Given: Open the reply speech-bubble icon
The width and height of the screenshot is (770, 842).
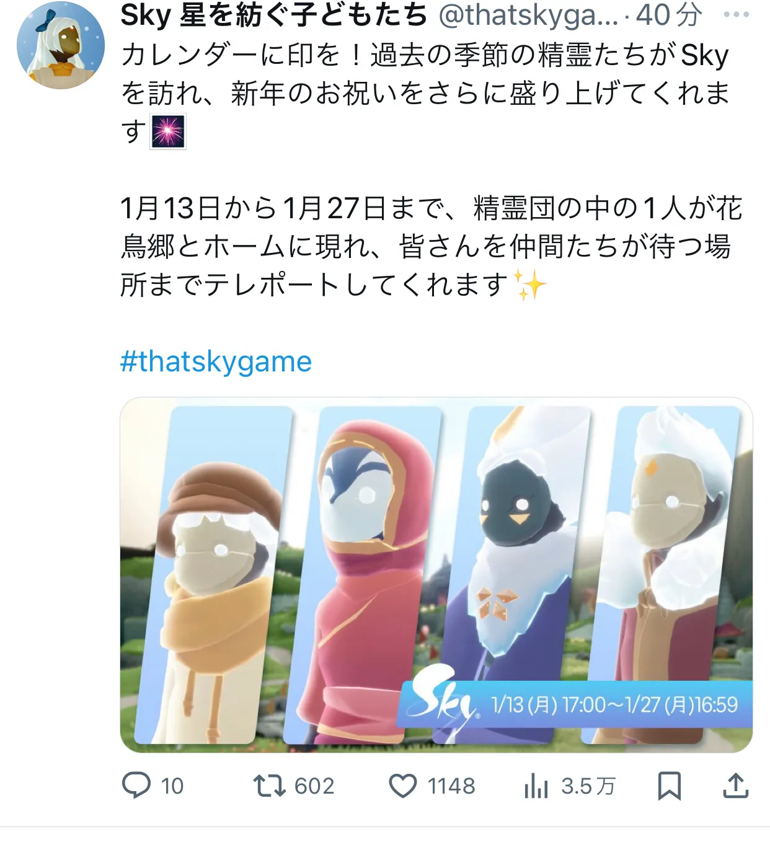Looking at the screenshot, I should coord(136,786).
